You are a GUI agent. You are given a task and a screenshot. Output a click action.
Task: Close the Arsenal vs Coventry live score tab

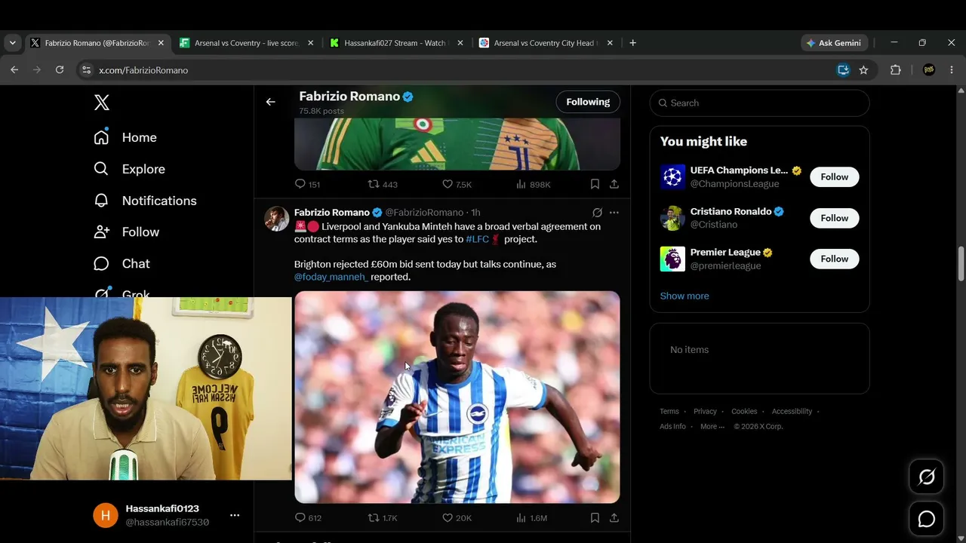(311, 43)
